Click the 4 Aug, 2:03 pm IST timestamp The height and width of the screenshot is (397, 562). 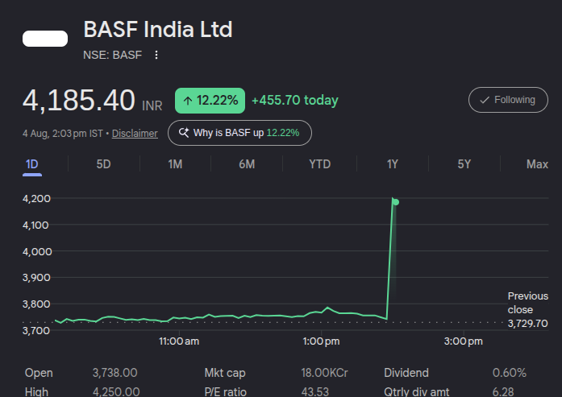63,134
